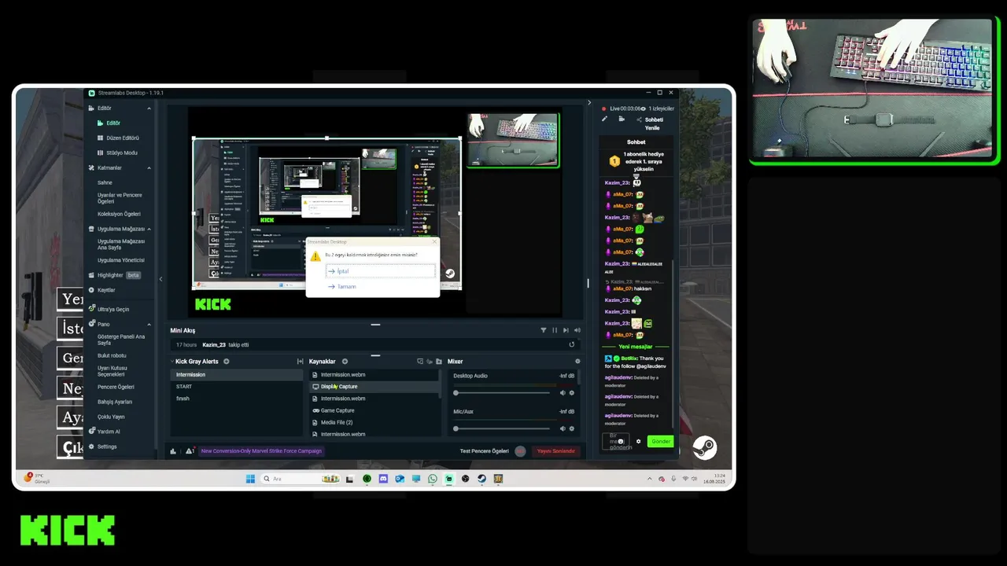Open Uygulama Mağazası Ana Sayfa

(x=121, y=244)
